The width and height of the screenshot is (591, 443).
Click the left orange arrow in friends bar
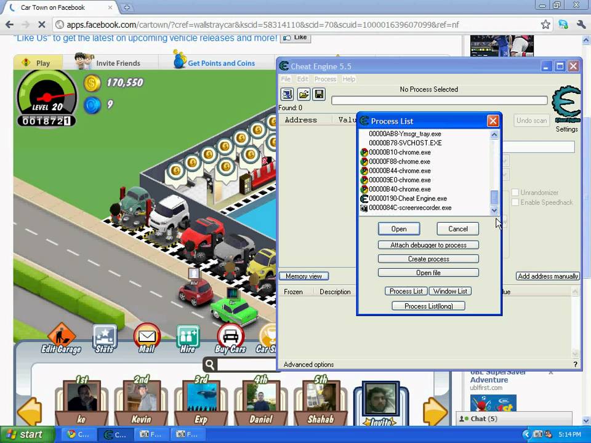pyautogui.click(x=30, y=412)
